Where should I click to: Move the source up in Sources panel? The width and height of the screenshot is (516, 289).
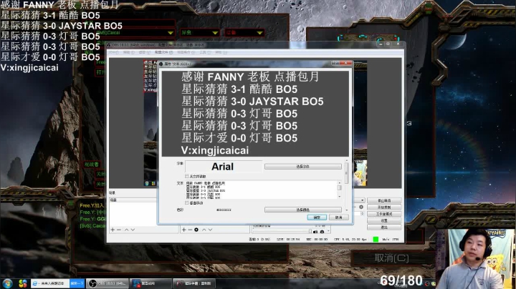click(204, 230)
